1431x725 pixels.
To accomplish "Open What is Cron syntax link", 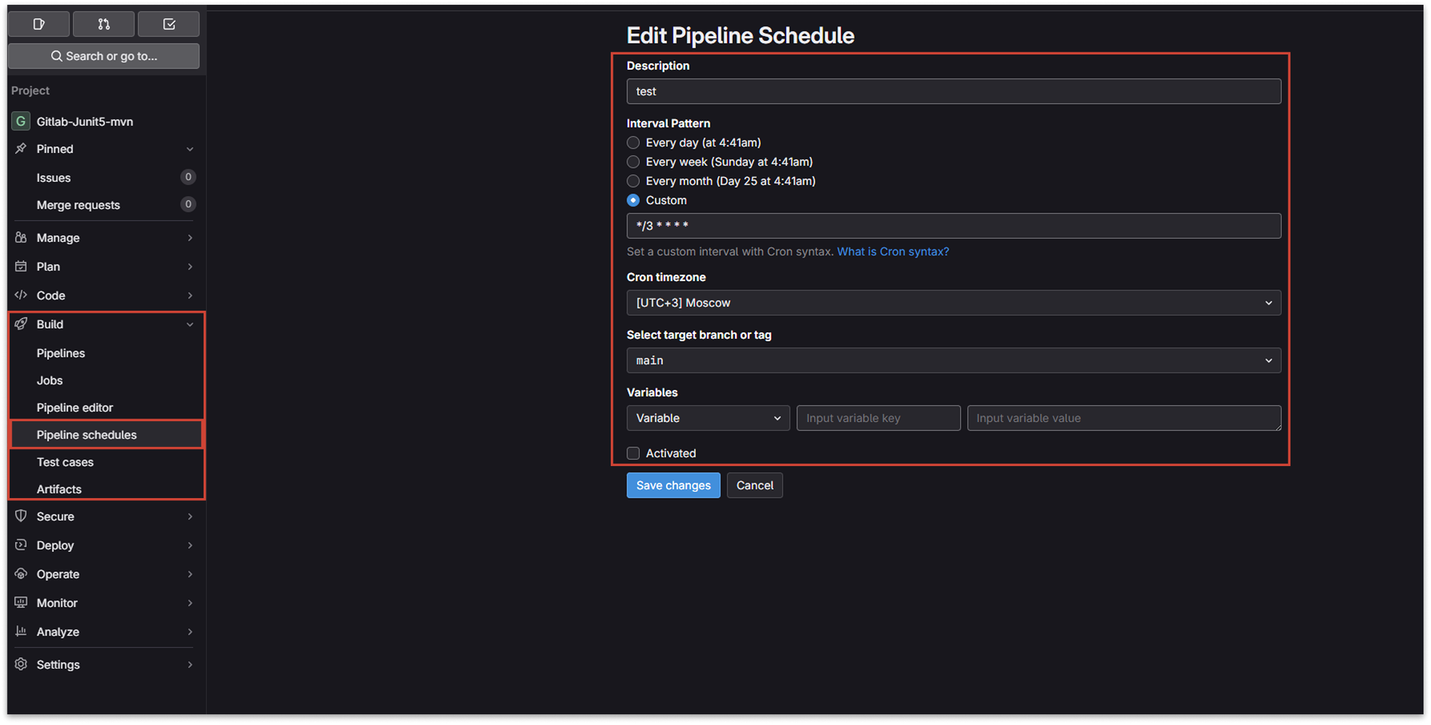I will [x=893, y=251].
